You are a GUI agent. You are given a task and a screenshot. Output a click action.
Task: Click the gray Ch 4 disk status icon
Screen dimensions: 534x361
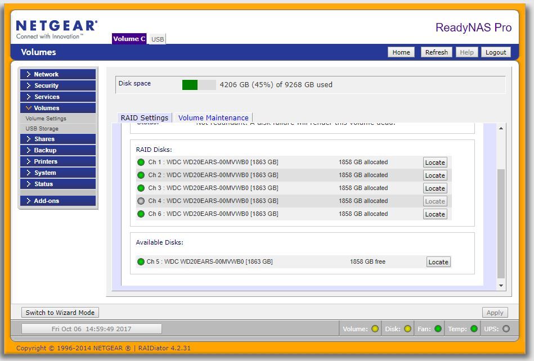pyautogui.click(x=141, y=201)
